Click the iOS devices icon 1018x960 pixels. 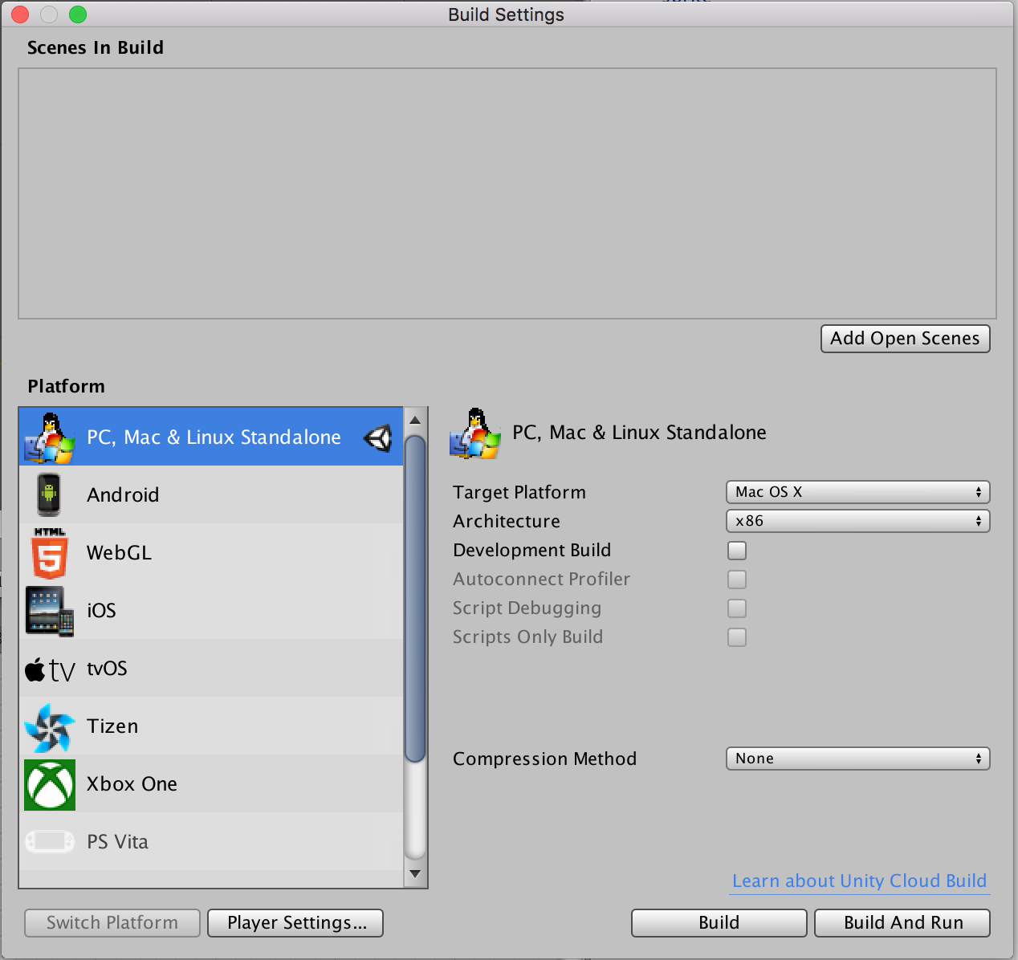[50, 611]
